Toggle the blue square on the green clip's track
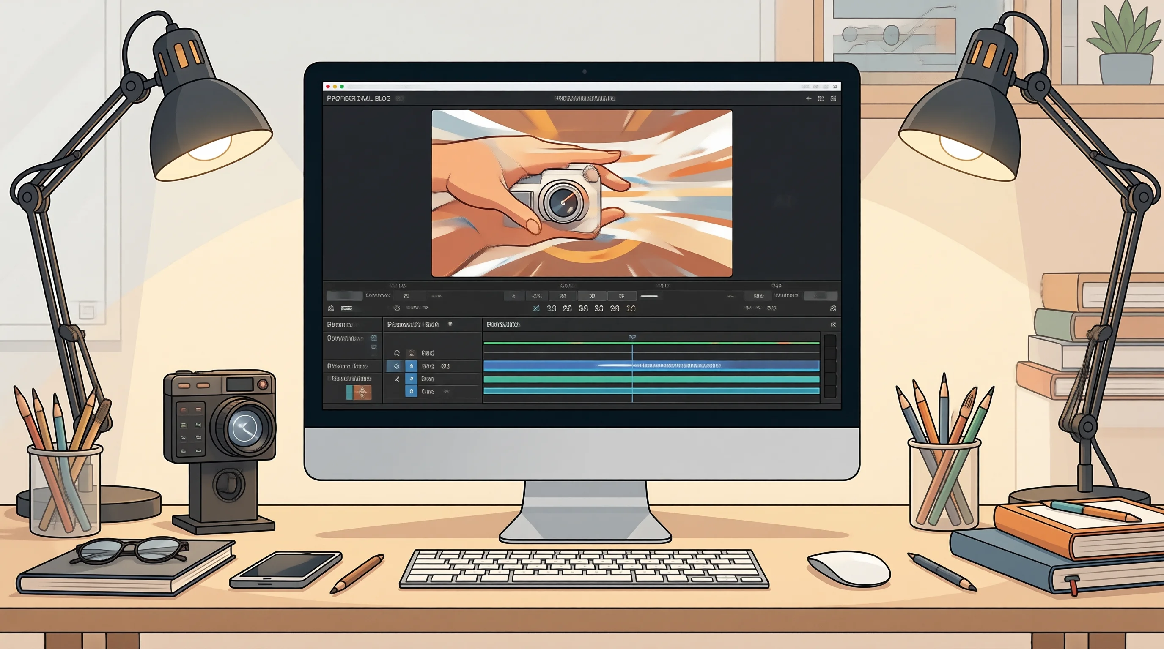Screen dimensions: 1164x649 click(x=411, y=379)
